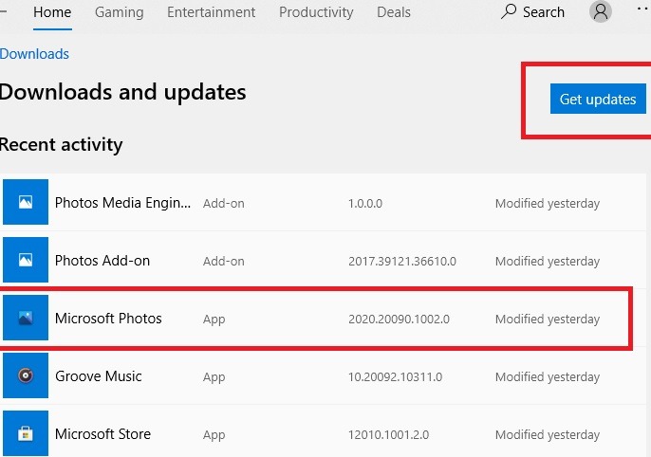
Task: Click the Photos Add-on app icon
Action: pyautogui.click(x=26, y=260)
